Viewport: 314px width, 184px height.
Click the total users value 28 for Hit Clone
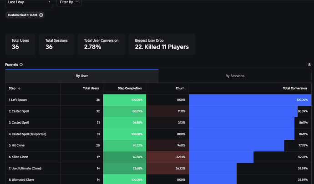pyautogui.click(x=98, y=145)
